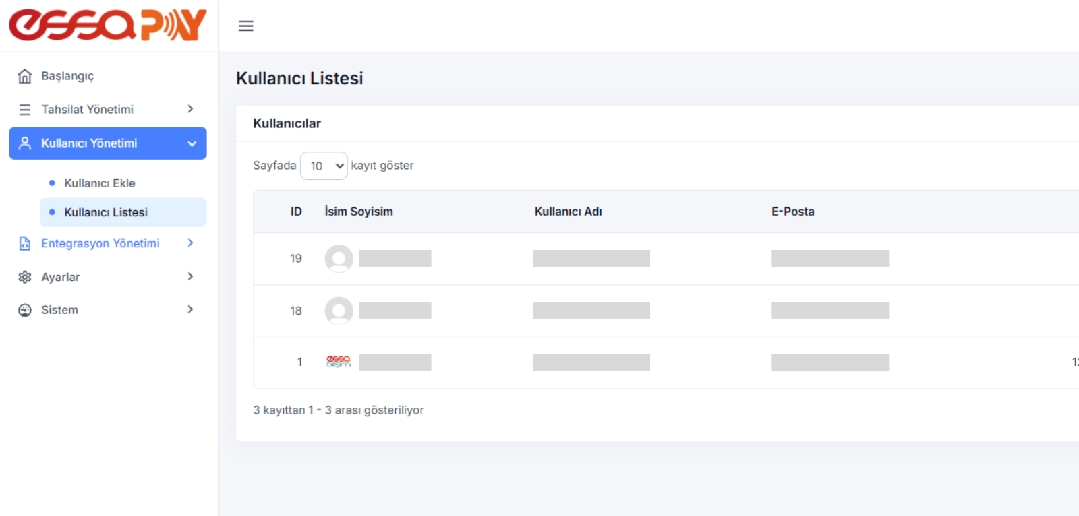This screenshot has height=516, width=1079.
Task: Click the Sistem gauge icon
Action: pyautogui.click(x=25, y=310)
